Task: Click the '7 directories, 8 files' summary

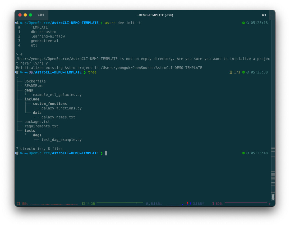Action: (39, 149)
